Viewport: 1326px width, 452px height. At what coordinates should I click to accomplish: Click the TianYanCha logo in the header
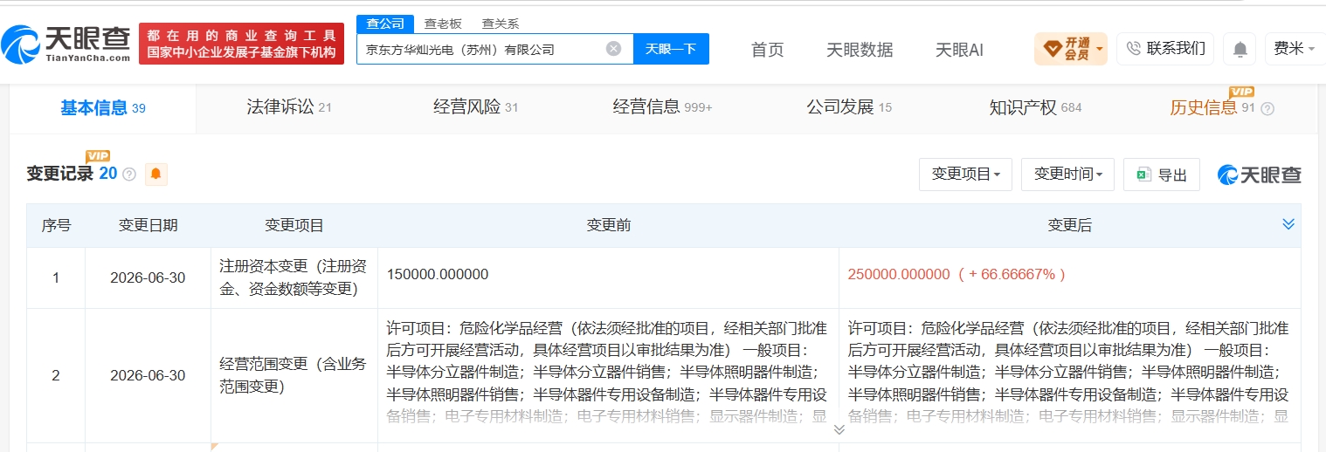(66, 44)
